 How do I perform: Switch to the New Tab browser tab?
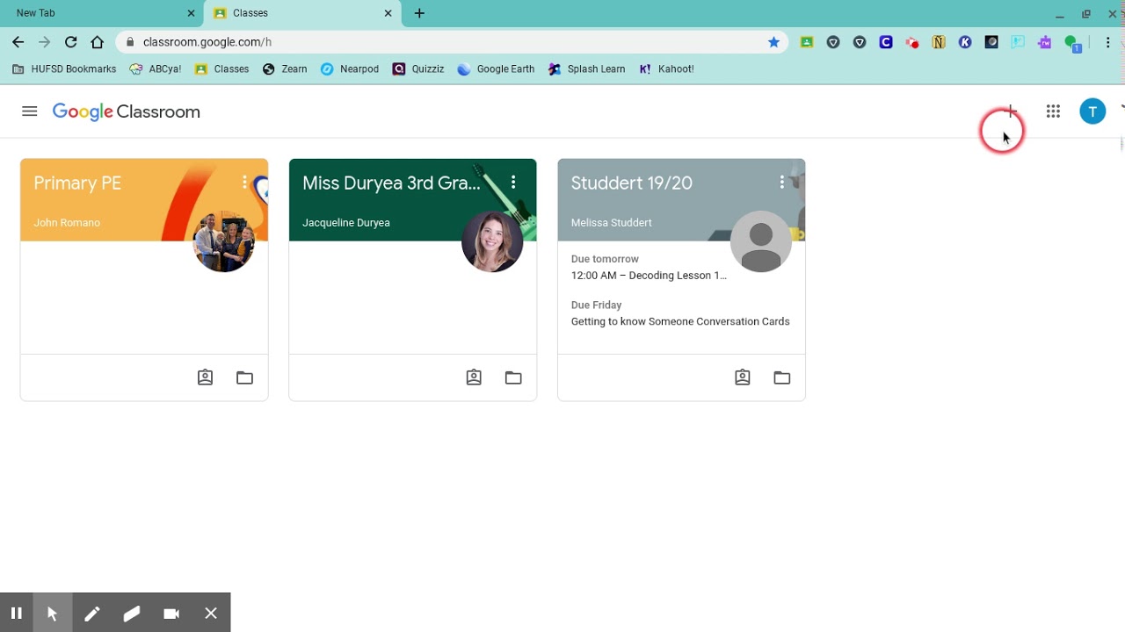click(101, 13)
